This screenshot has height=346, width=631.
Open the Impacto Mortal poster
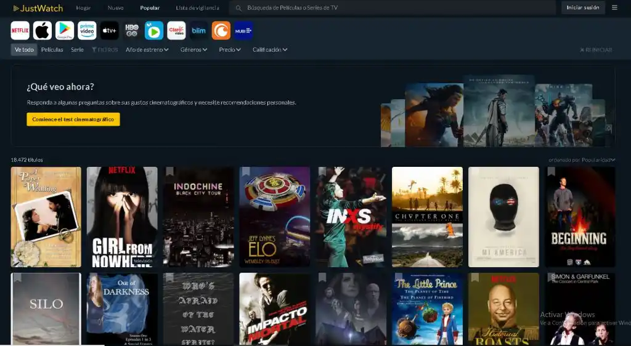click(275, 309)
